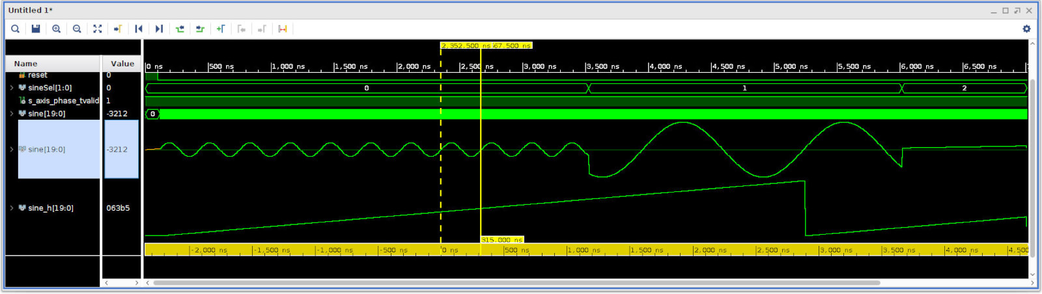Image resolution: width=1042 pixels, height=294 pixels.
Task: Click the Previous Marker icon
Action: coord(242,29)
